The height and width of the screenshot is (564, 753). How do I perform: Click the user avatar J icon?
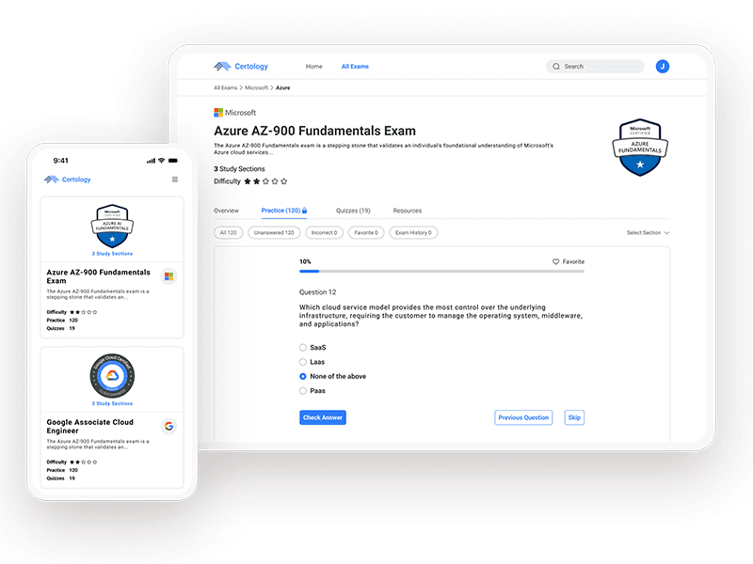[x=663, y=67]
